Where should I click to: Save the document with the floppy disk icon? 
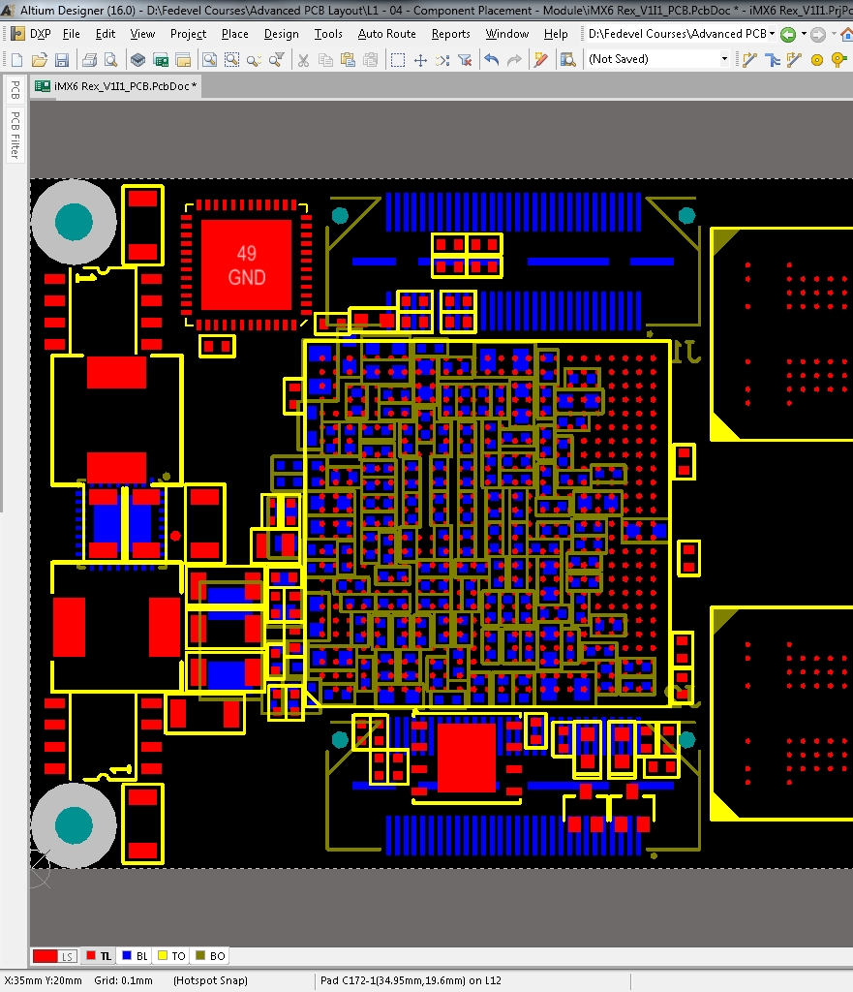pos(60,60)
